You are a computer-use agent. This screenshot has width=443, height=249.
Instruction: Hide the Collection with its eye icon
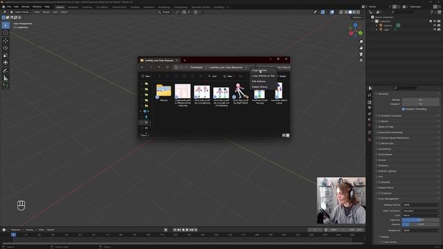pos(435,21)
